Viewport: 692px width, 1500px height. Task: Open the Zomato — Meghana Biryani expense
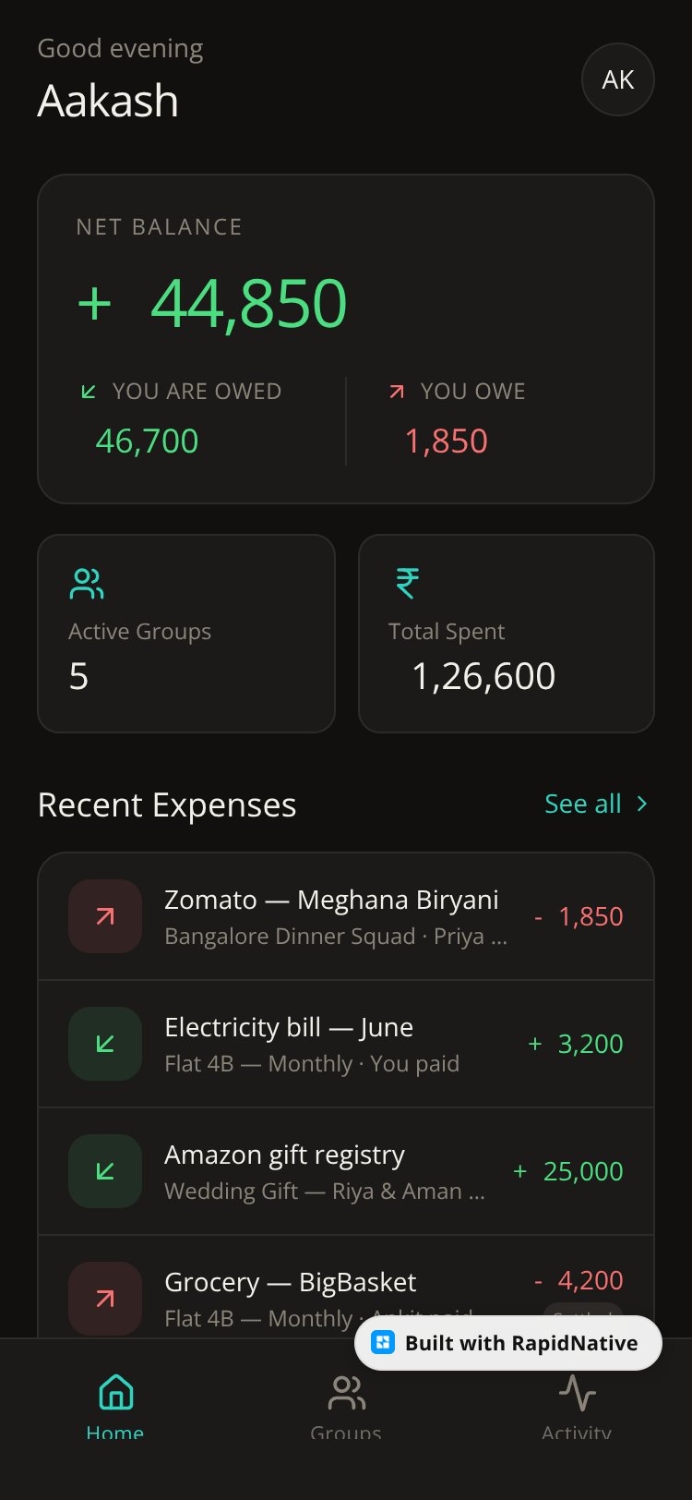(x=346, y=916)
